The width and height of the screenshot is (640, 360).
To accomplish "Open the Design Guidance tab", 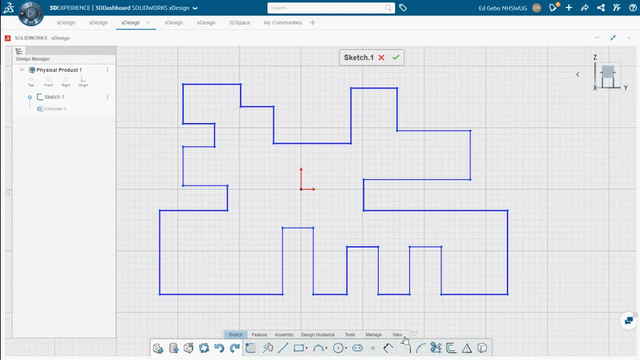I will pos(317,335).
